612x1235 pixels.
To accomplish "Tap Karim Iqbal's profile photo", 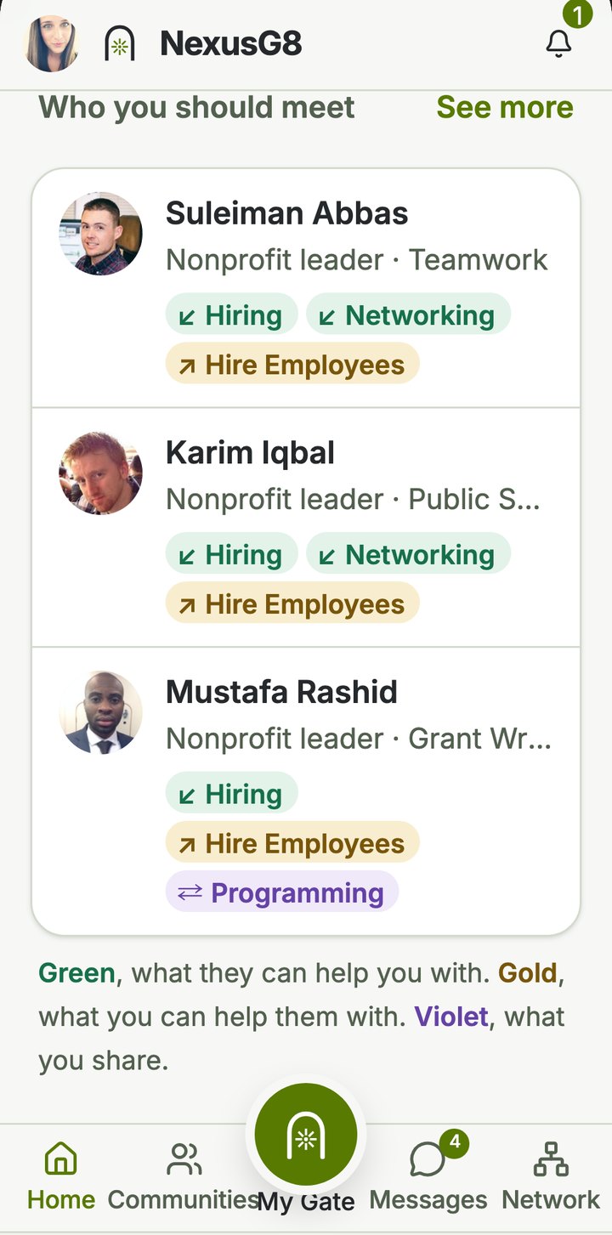I will pyautogui.click(x=100, y=473).
